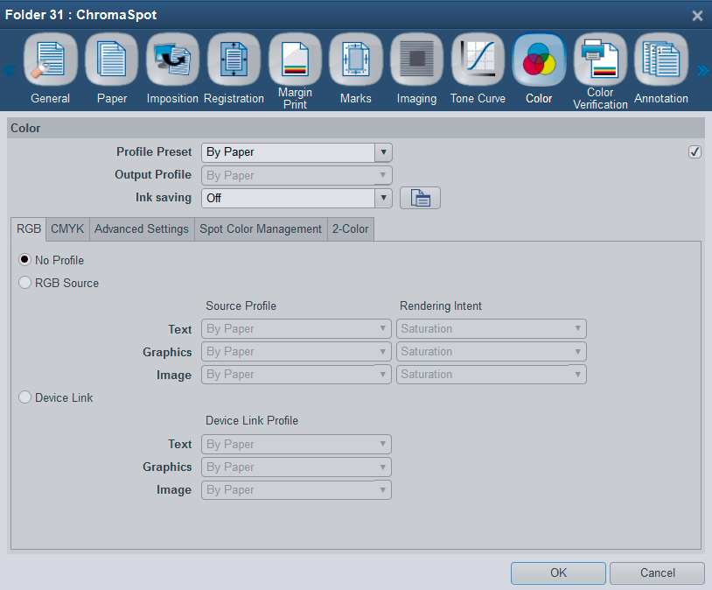
Task: Open the Annotation settings icon
Action: click(x=661, y=60)
